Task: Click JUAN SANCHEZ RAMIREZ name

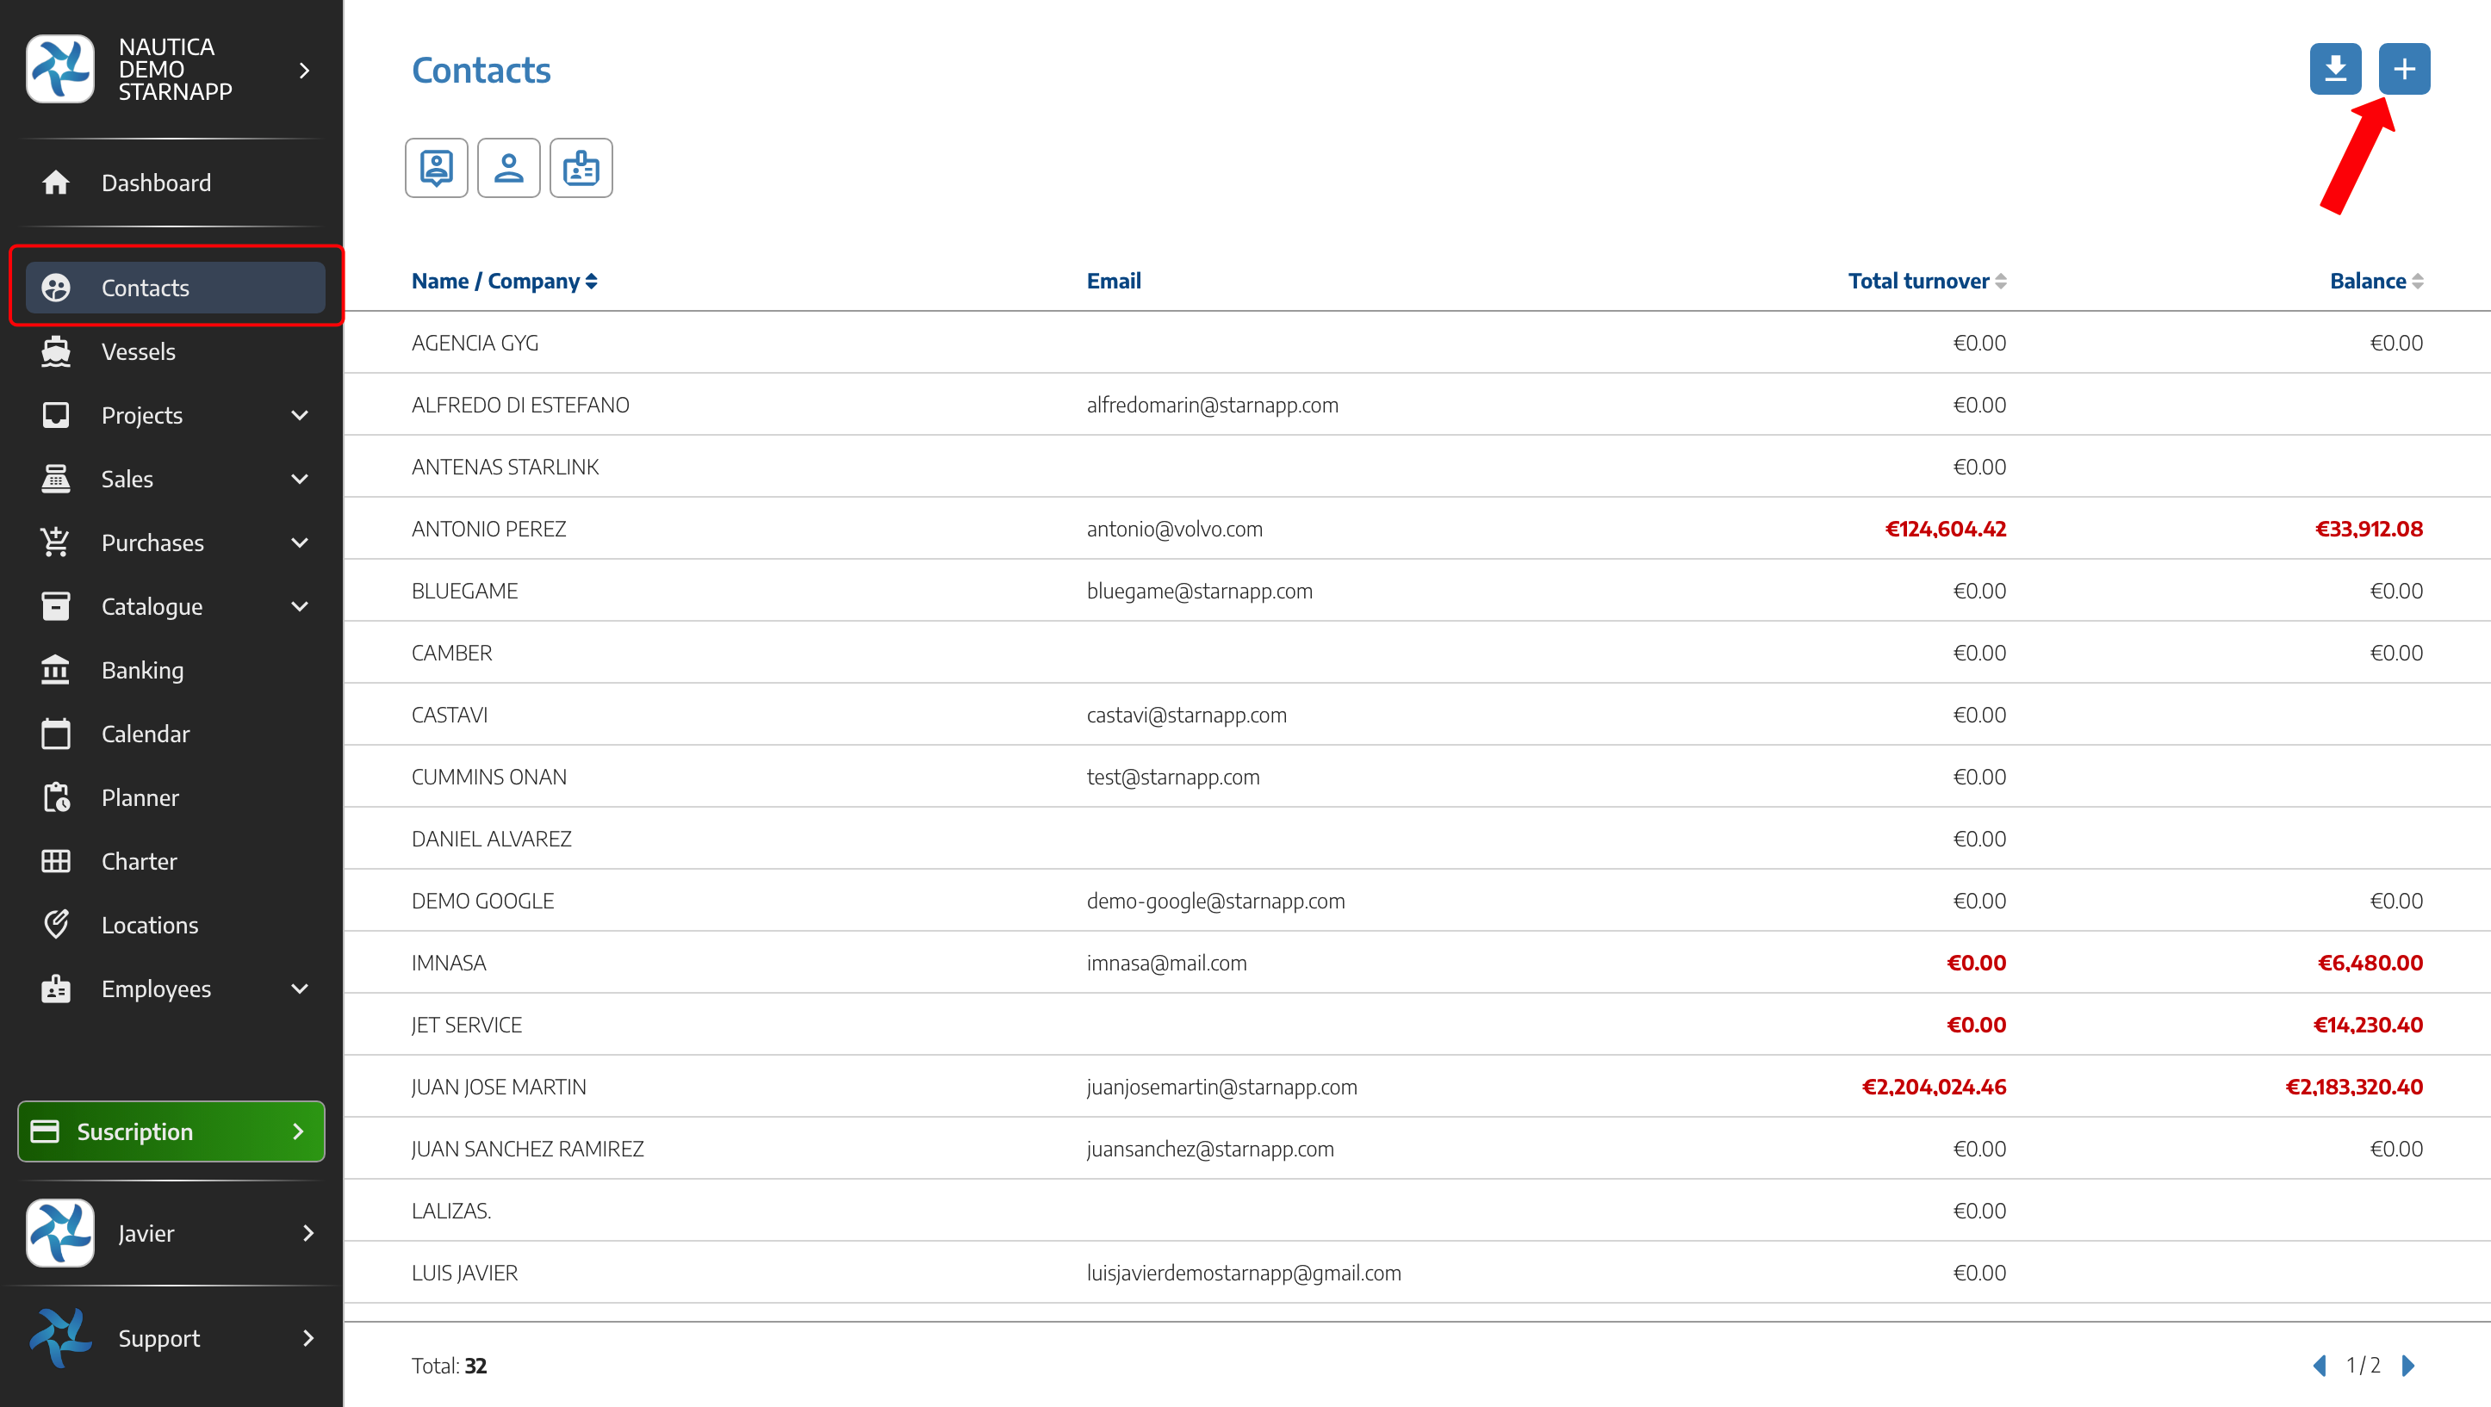Action: coord(528,1149)
